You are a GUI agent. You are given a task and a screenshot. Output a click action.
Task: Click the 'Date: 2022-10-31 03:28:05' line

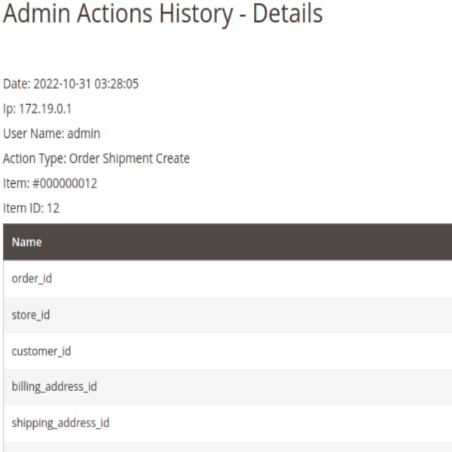click(x=71, y=84)
